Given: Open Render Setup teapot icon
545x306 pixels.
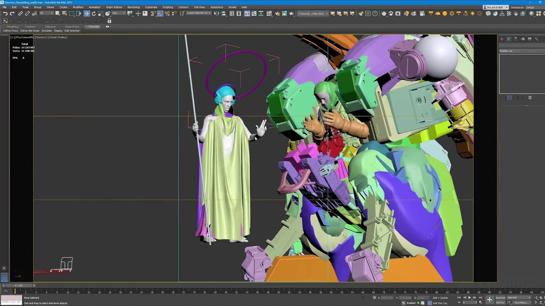Looking at the screenshot, I should point(277,13).
